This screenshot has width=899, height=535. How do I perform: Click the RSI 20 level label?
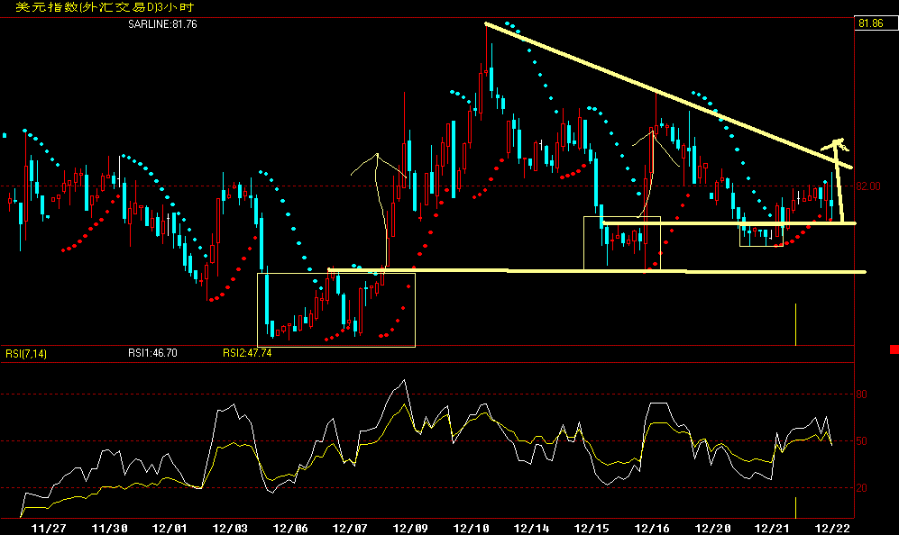point(861,488)
